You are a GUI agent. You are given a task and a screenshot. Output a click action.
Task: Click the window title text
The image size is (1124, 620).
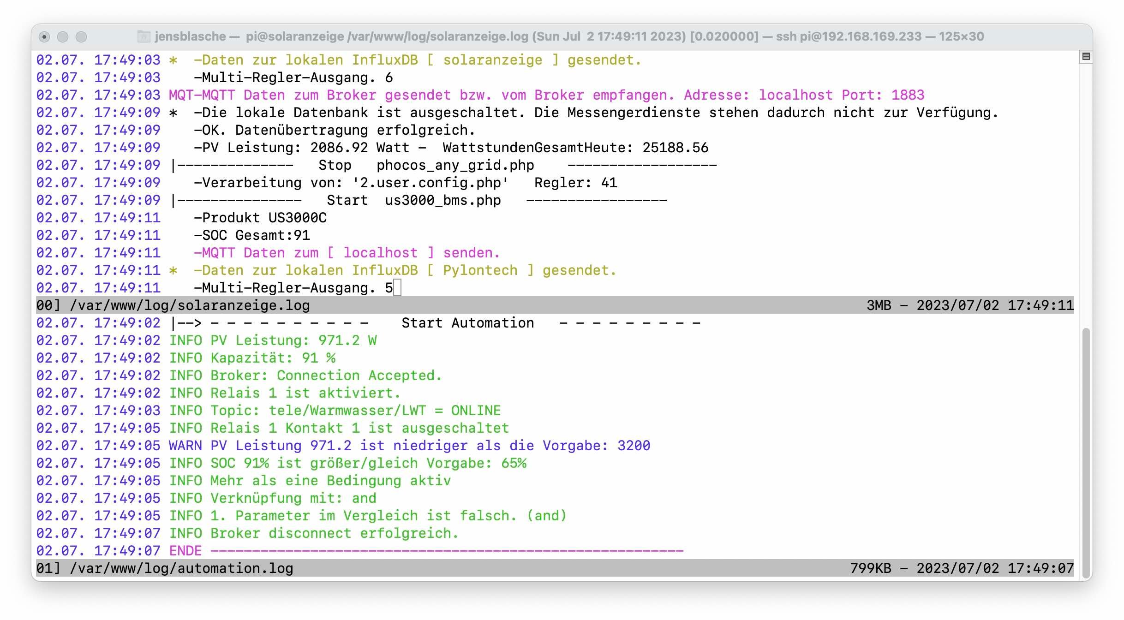[568, 36]
